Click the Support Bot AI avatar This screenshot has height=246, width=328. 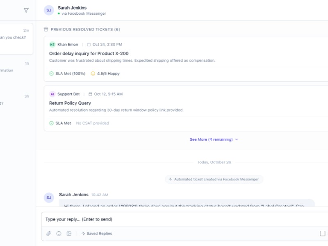coord(52,94)
